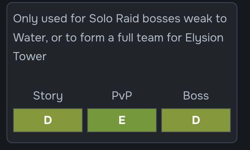Viewport: 250px width, 150px height.
Task: Click the word or after Water
Action: [57, 38]
